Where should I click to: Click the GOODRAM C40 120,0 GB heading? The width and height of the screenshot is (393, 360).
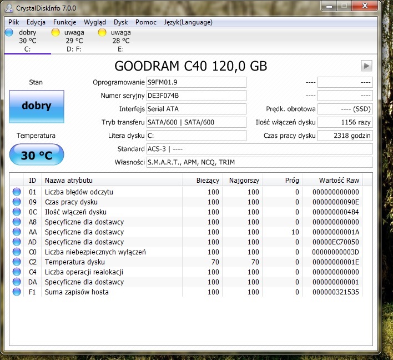pos(191,66)
